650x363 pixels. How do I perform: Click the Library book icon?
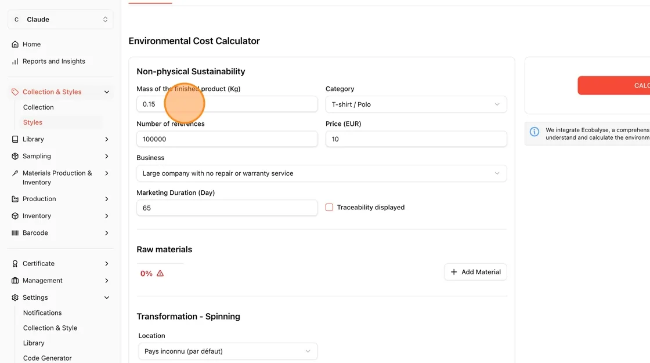click(15, 139)
